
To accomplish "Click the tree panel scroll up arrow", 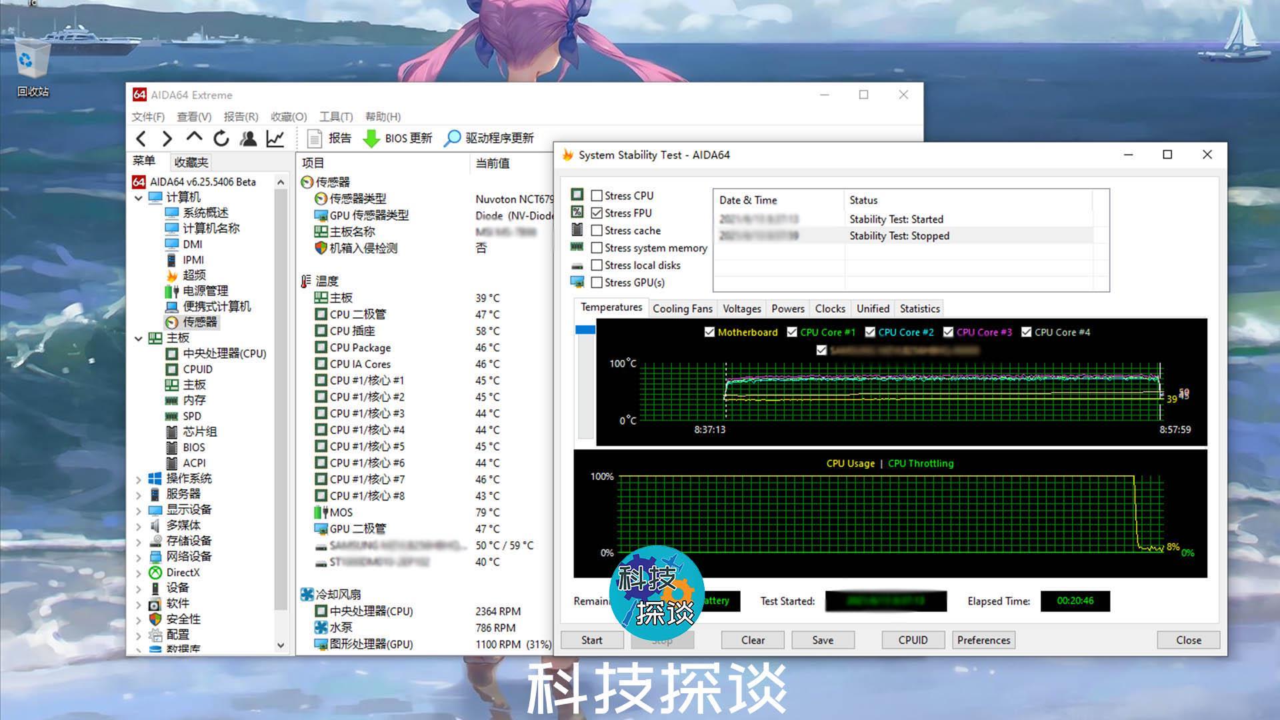I will [x=281, y=182].
